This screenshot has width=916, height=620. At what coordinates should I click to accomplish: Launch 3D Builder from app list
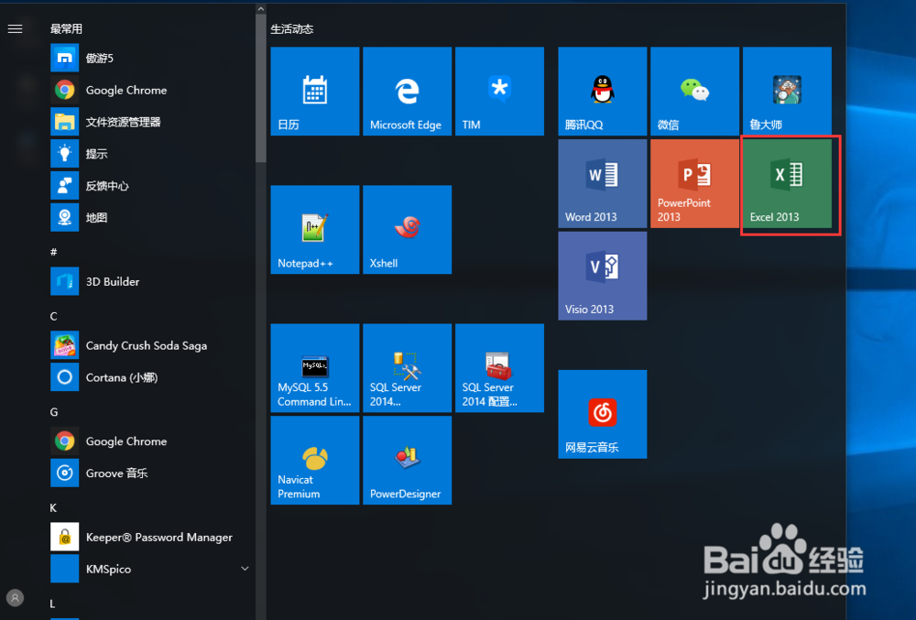coord(151,281)
